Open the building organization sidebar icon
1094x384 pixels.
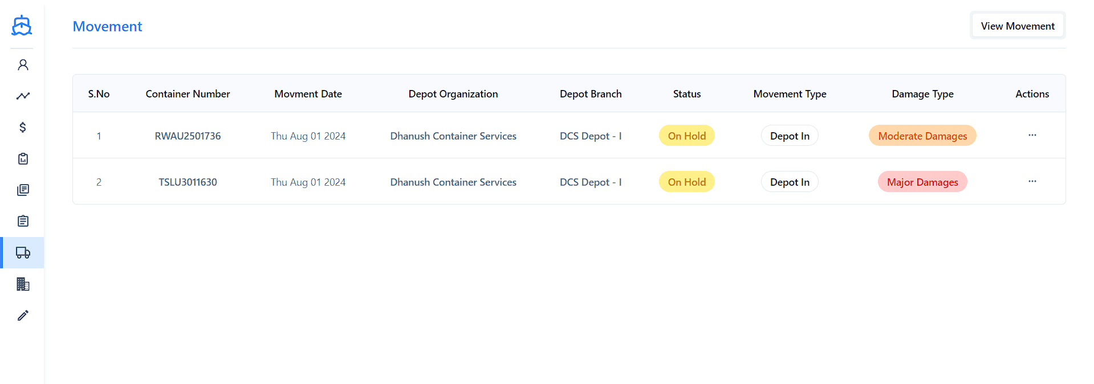point(23,284)
